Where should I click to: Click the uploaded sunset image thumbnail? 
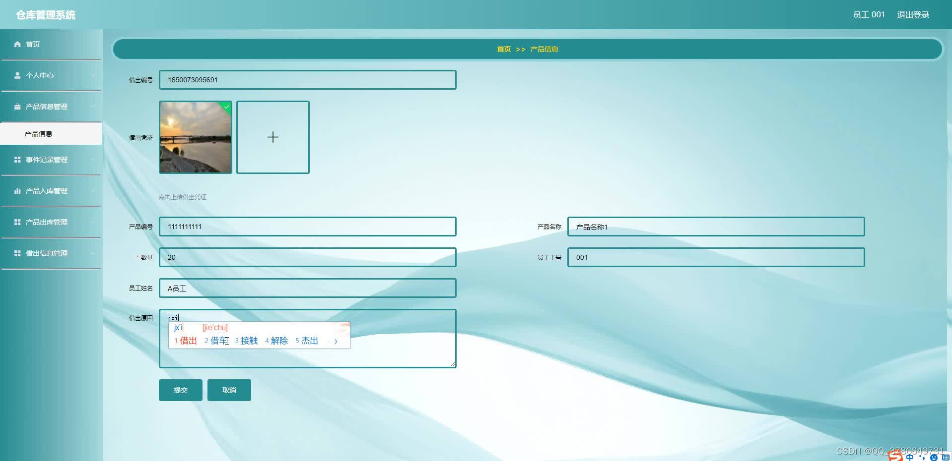click(x=196, y=137)
